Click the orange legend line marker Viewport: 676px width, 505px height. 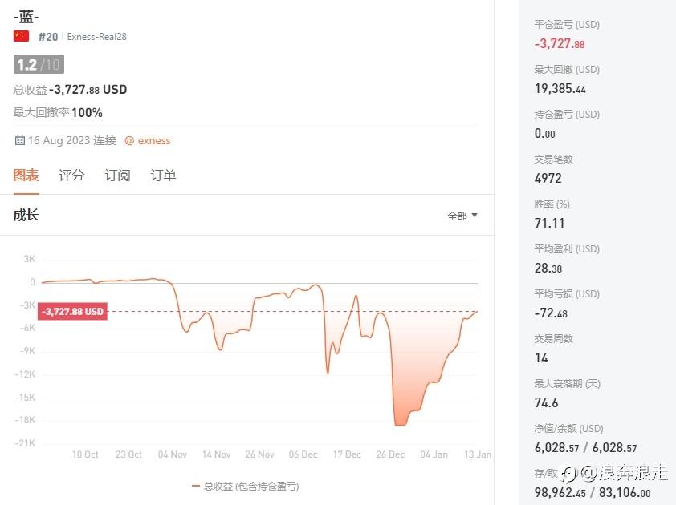[x=196, y=486]
